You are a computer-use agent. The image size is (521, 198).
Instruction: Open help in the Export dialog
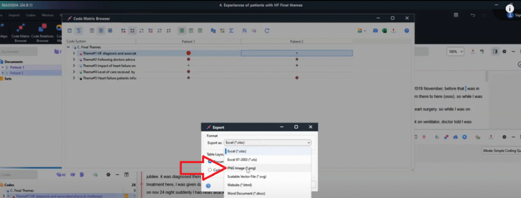[208, 186]
